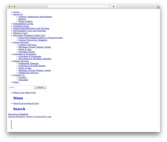This screenshot has width=167, height=142.
Task: Go to Memory Care page
Action: point(20,33)
